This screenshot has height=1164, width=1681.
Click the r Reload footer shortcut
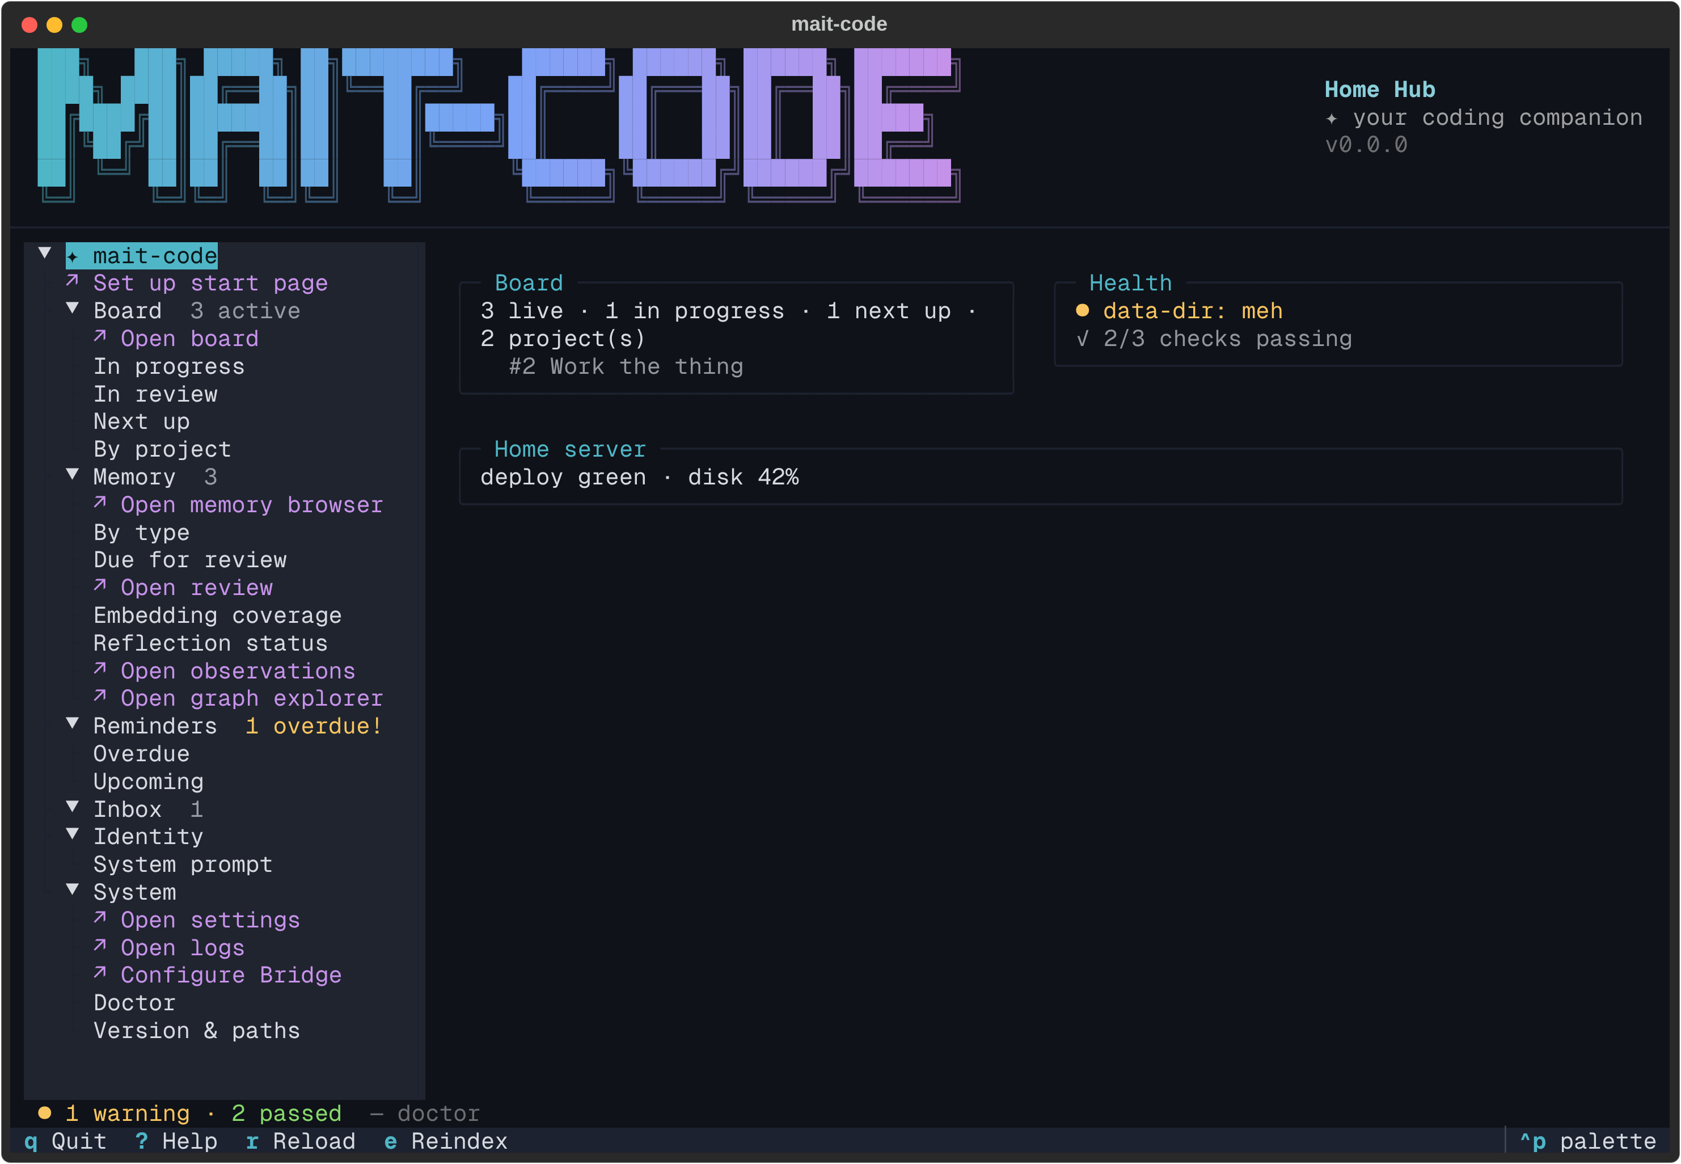301,1141
